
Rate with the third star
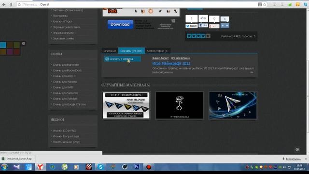point(198,36)
